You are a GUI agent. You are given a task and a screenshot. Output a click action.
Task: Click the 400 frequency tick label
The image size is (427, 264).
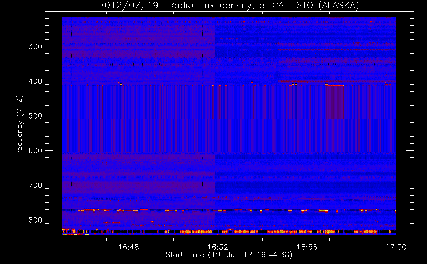coord(35,81)
